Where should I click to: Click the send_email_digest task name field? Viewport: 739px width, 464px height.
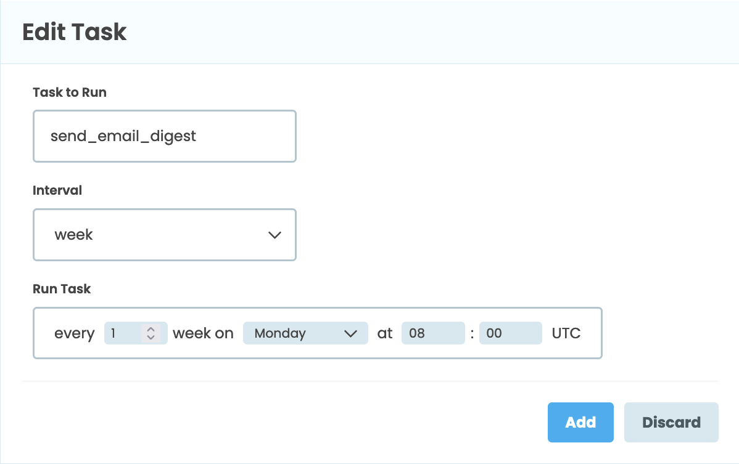coord(164,136)
